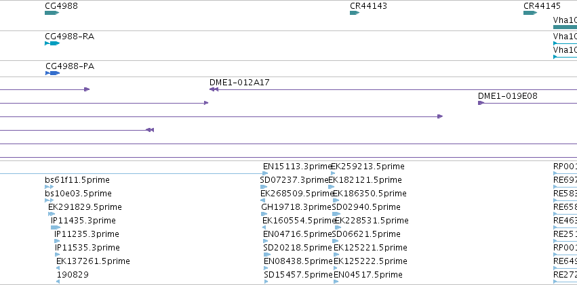Image resolution: width=577 pixels, height=285 pixels.
Task: Click the EK125221.5prime EST arrow
Action: pos(336,255)
